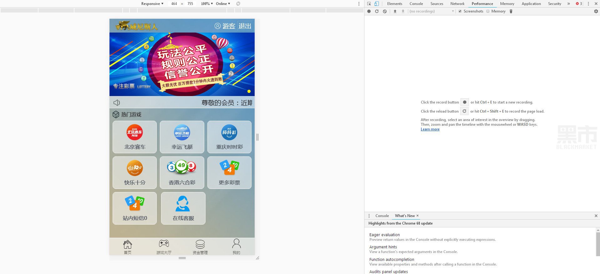Click the What's New panel scrollbar
Image resolution: width=600 pixels, height=274 pixels.
pyautogui.click(x=598, y=244)
